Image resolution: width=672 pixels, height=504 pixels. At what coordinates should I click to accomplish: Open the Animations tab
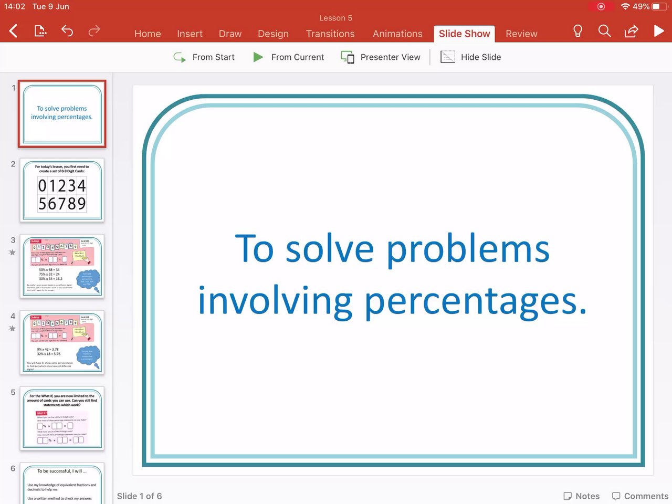pos(397,34)
